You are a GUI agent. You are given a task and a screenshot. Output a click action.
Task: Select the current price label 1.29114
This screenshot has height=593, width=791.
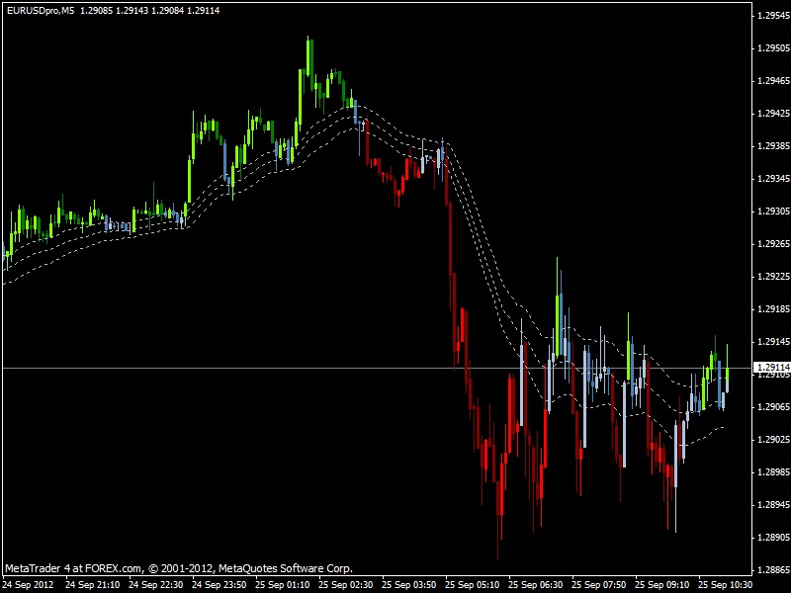pos(773,367)
